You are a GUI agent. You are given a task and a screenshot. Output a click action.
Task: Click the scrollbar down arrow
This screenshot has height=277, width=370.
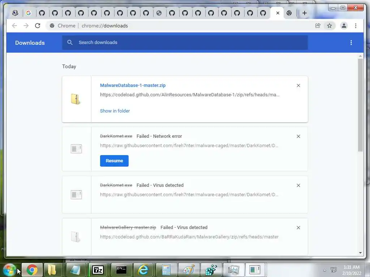[x=360, y=253]
